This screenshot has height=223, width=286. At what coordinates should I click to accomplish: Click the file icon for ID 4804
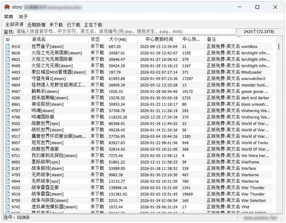[7, 85]
